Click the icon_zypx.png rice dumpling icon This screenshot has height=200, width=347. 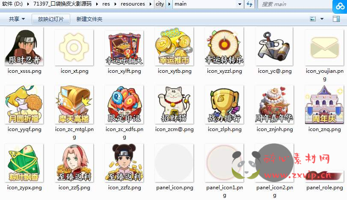pos(24,163)
